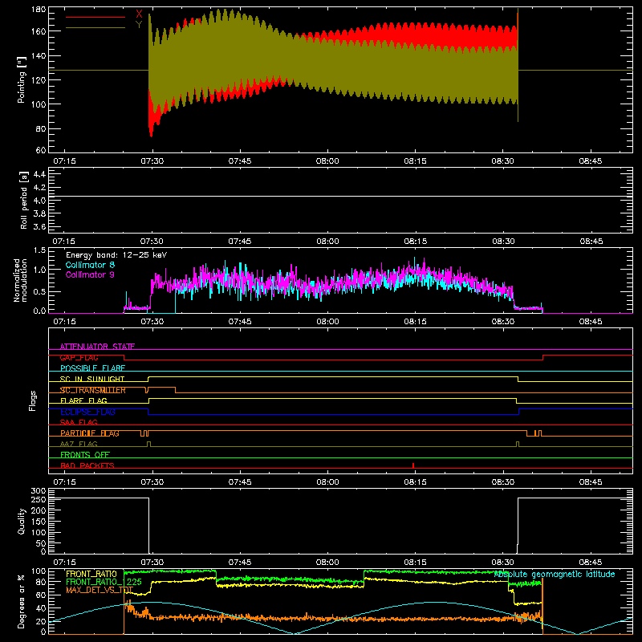The height and width of the screenshot is (642, 642).
Task: Click the '1.5' value on the modulation axis
Action: tap(39, 250)
